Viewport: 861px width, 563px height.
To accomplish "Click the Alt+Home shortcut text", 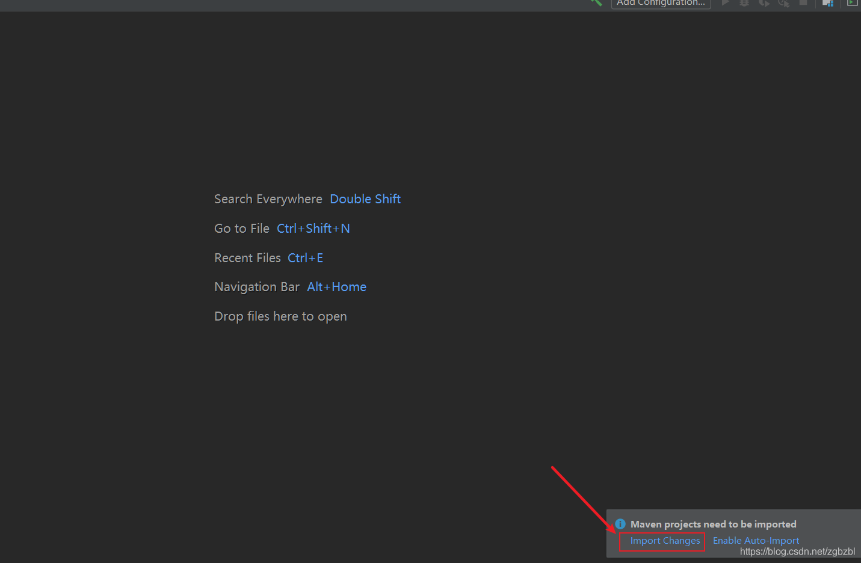I will (336, 287).
